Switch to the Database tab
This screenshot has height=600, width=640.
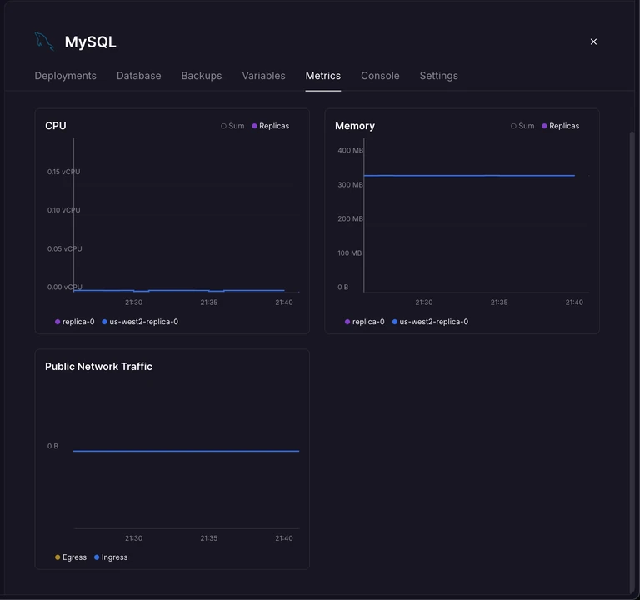tap(139, 76)
